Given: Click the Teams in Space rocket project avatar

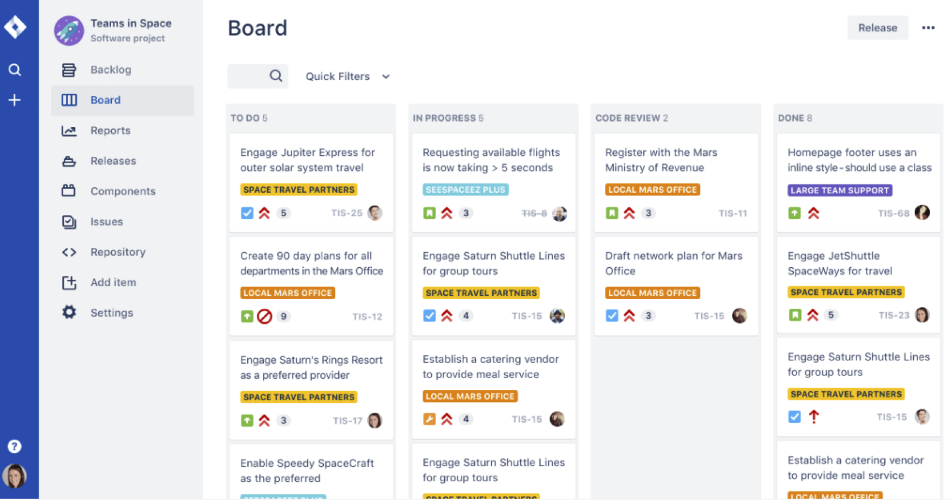Looking at the screenshot, I should pyautogui.click(x=69, y=30).
